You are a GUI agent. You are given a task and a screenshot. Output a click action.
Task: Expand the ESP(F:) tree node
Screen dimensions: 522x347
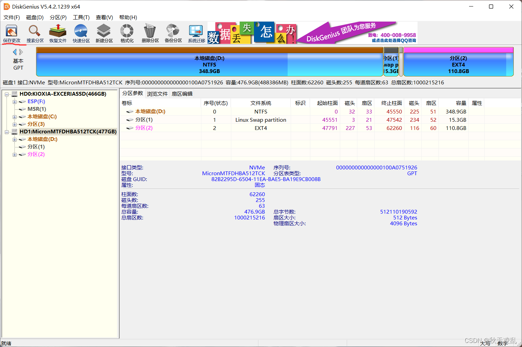coord(14,102)
